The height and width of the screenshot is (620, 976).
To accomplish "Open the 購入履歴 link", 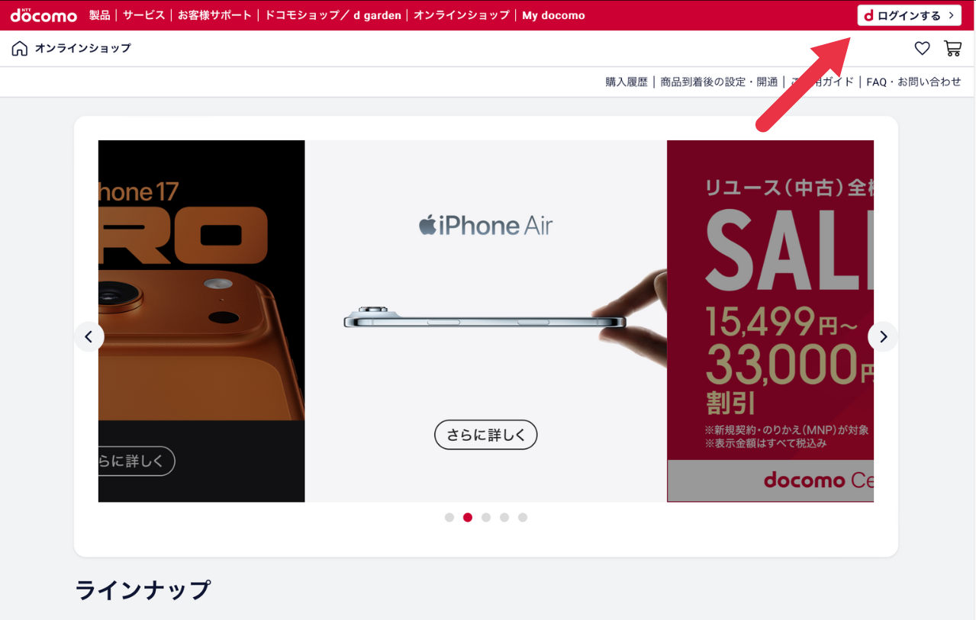I will click(627, 82).
